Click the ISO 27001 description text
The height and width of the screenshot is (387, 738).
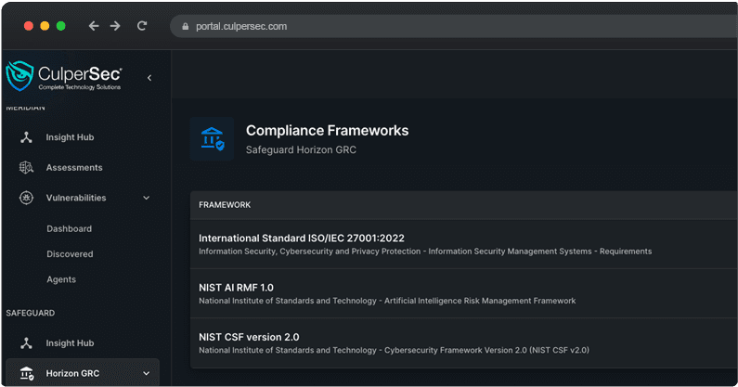click(425, 252)
